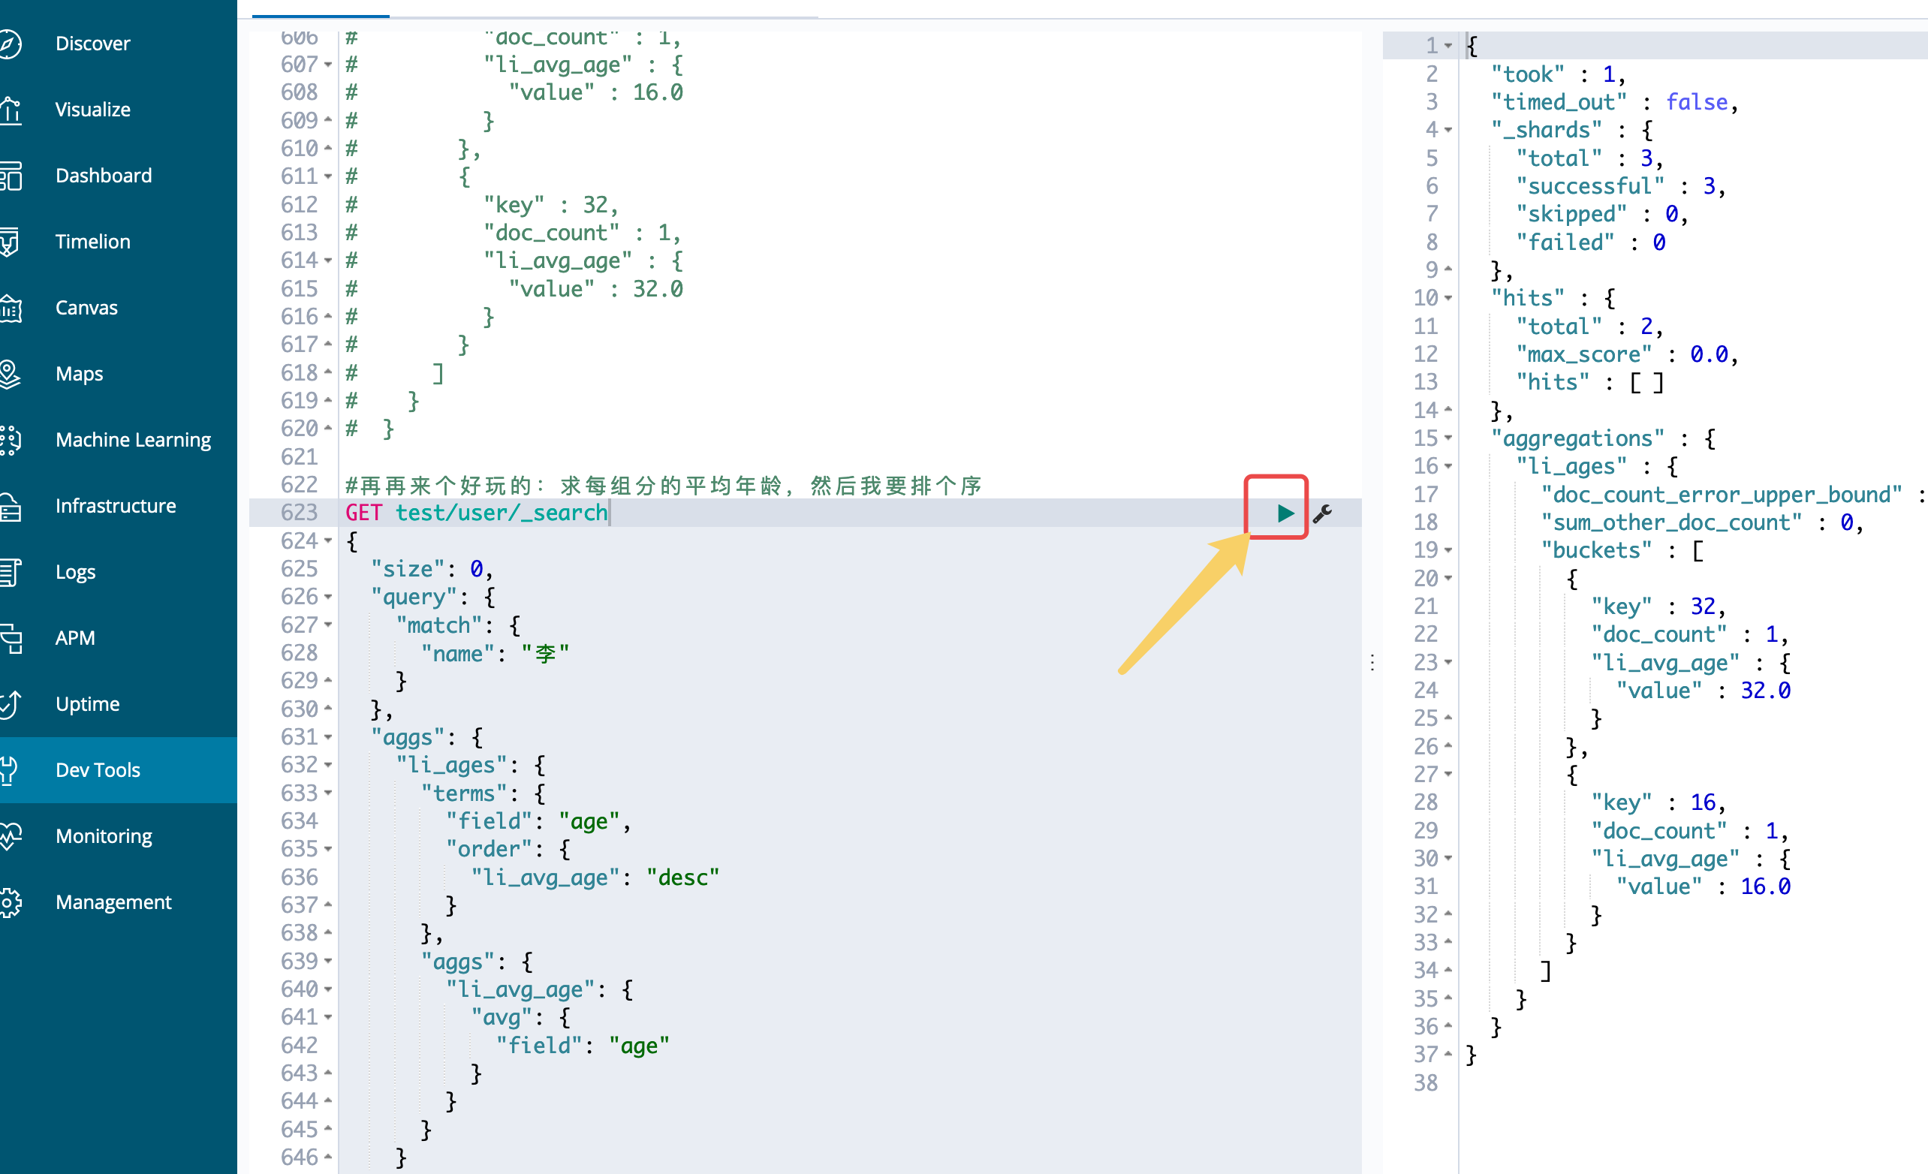Fold the "hits" object at response line 10
Viewport: 1928px width, 1174px height.
point(1448,299)
